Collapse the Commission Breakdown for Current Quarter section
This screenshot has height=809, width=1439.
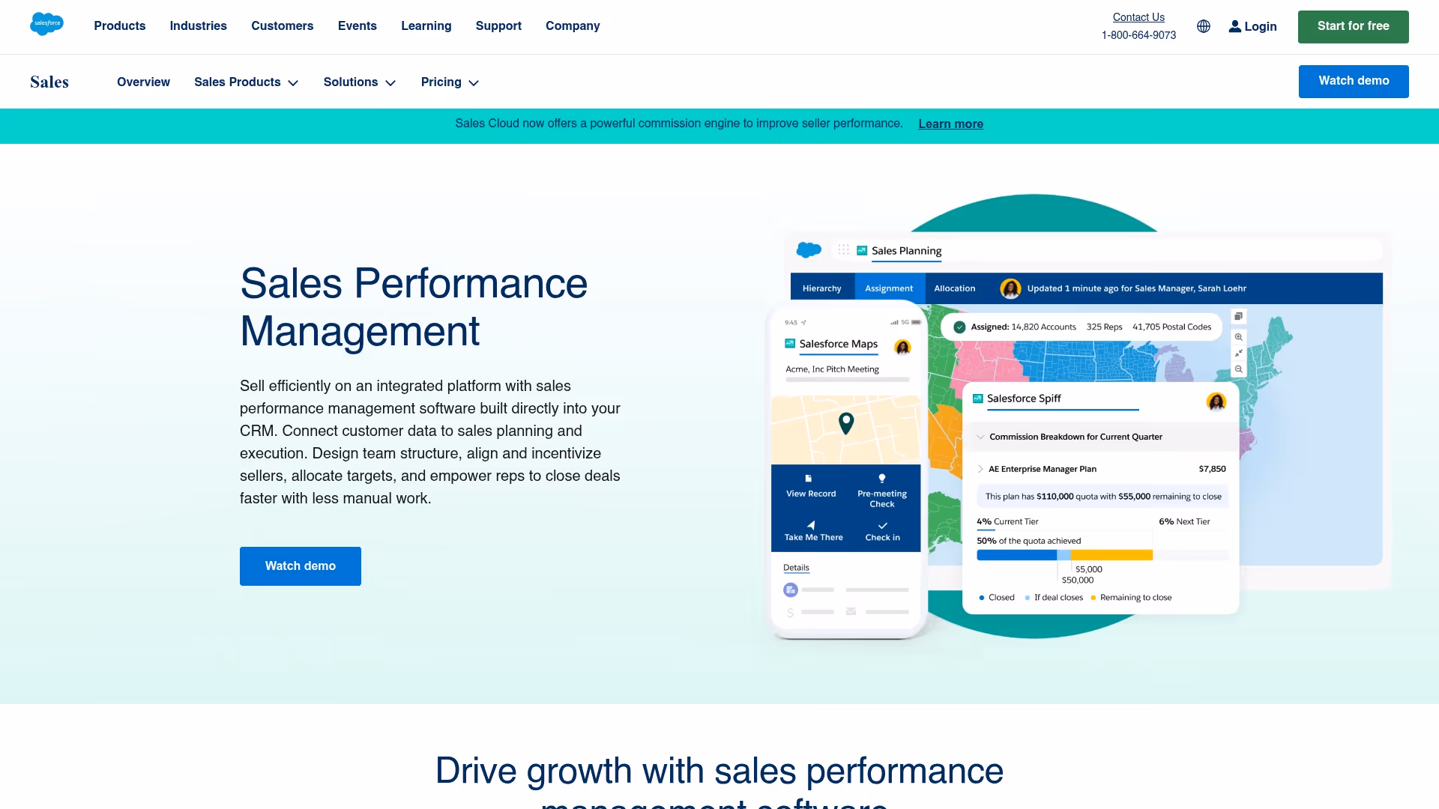pos(980,437)
